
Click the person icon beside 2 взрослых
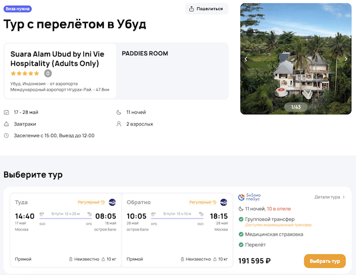tap(118, 124)
